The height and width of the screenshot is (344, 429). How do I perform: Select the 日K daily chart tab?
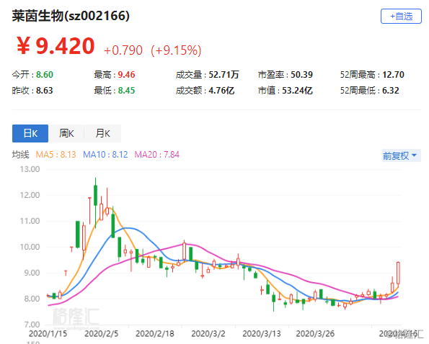tap(30, 134)
